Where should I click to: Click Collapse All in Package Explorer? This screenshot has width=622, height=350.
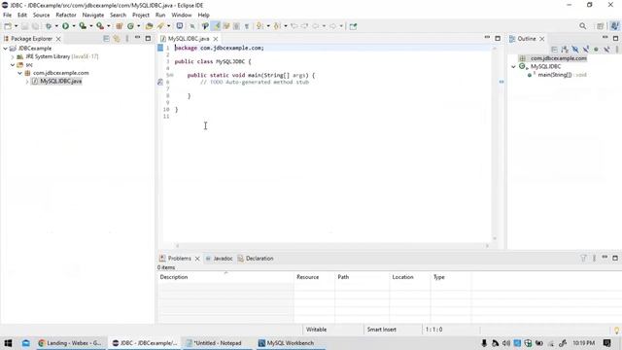pos(106,39)
